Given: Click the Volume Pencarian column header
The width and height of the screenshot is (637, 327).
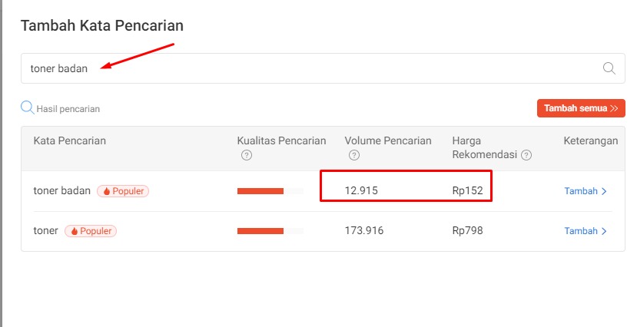Looking at the screenshot, I should [x=388, y=141].
